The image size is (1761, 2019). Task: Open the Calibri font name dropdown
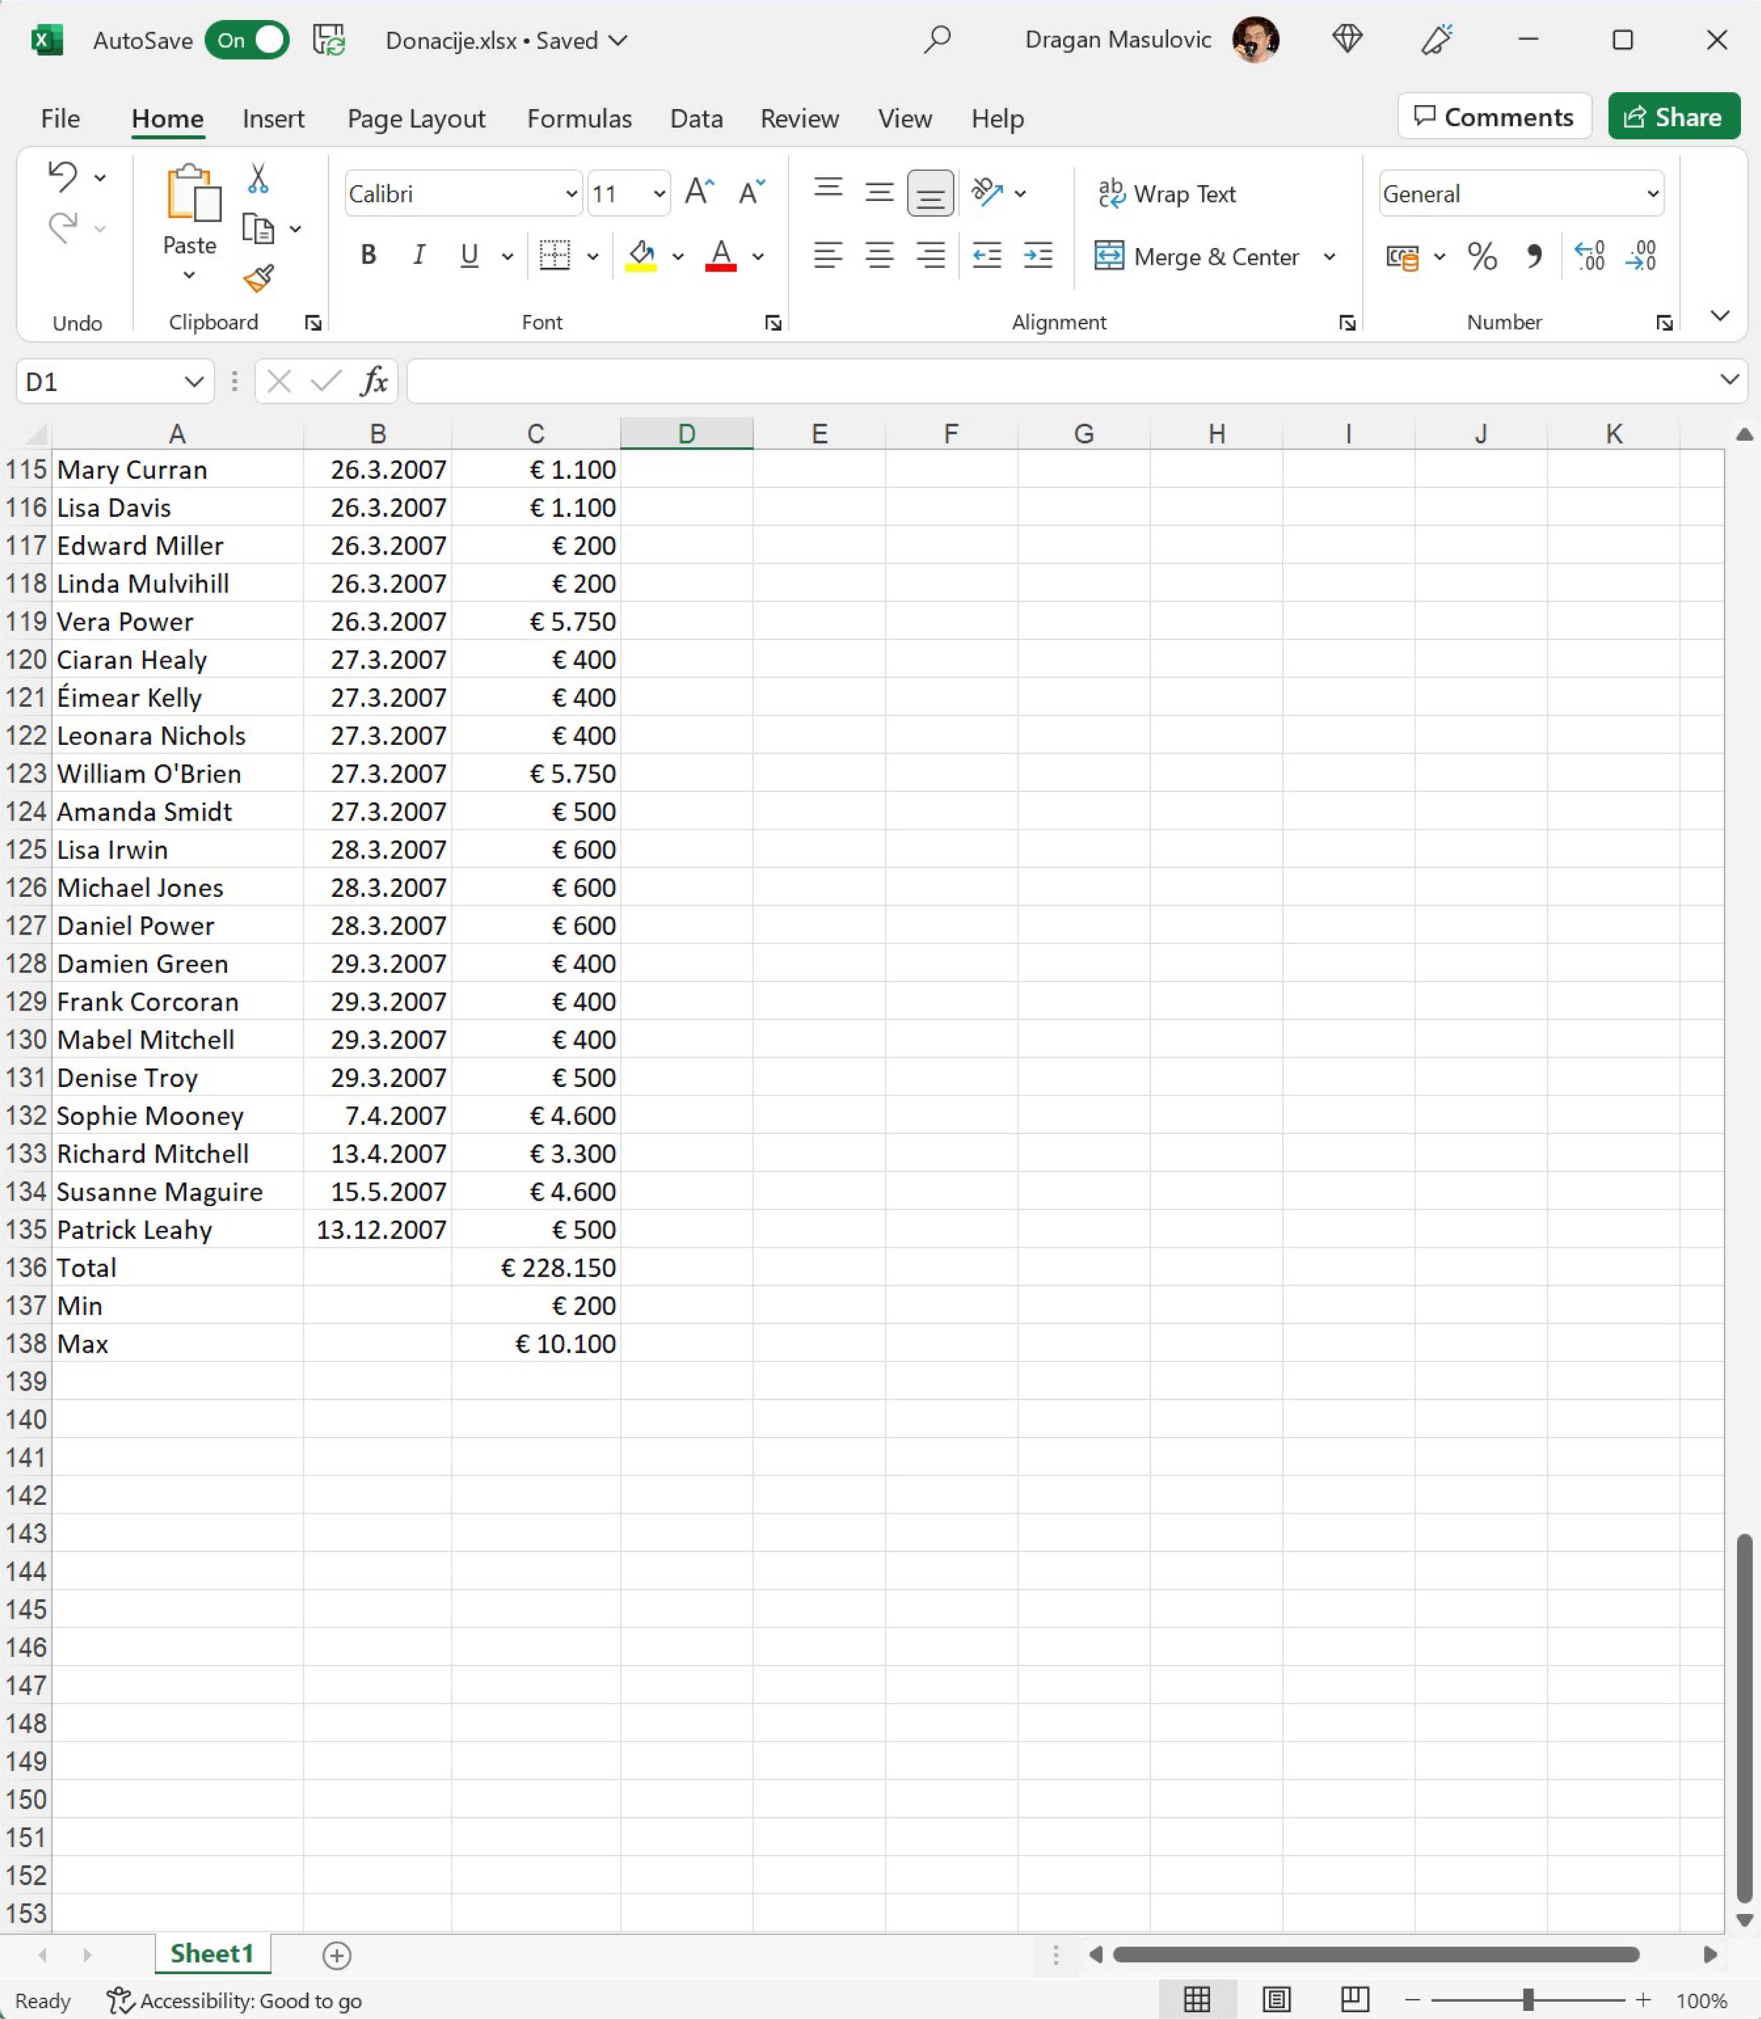point(571,193)
